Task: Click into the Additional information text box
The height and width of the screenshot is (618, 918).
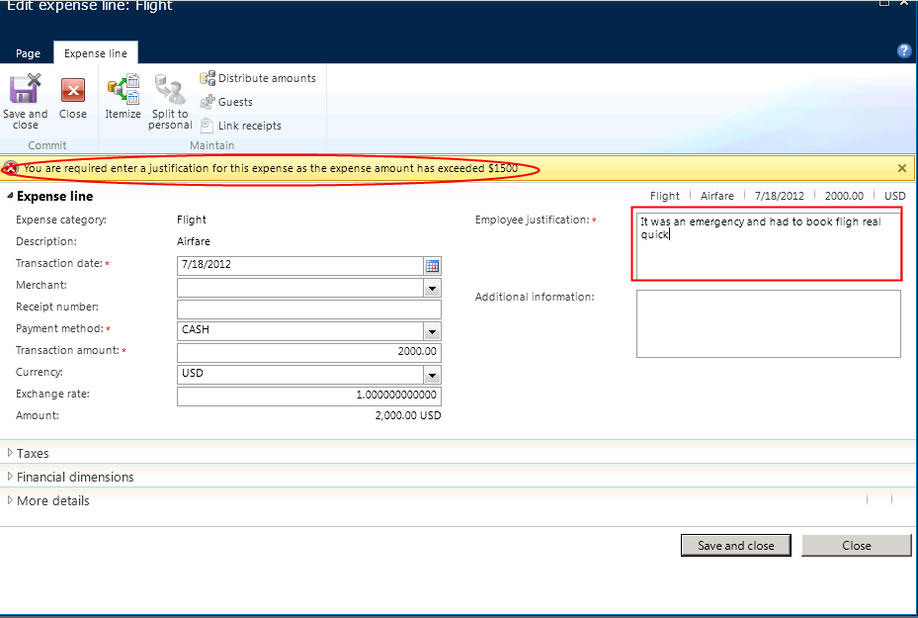Action: (x=768, y=323)
